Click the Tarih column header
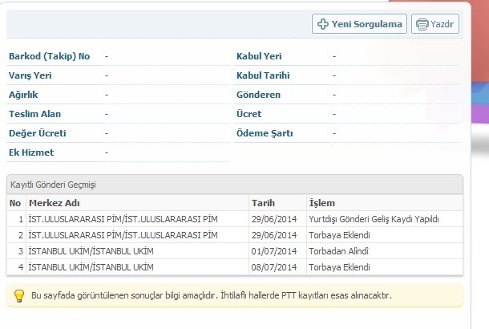Image resolution: width=489 pixels, height=329 pixels. tap(263, 203)
